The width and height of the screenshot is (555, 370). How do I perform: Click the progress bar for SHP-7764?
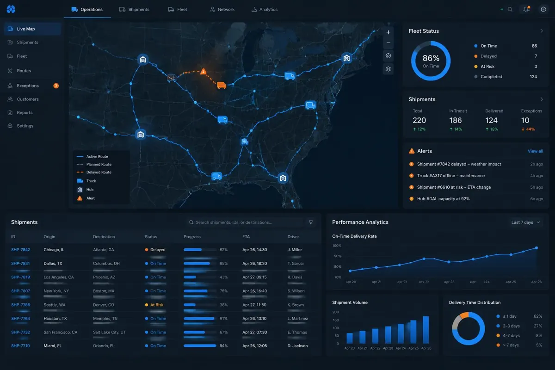pos(200,319)
